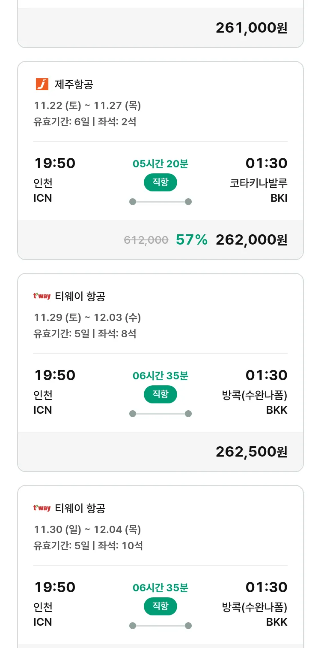Viewport: 321px width, 648px height.
Task: Click the 11.29 (토) ~ 12.03 (수) dates
Action: 87,318
